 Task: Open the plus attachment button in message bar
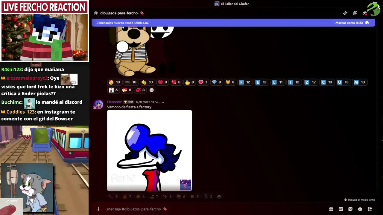point(98,209)
